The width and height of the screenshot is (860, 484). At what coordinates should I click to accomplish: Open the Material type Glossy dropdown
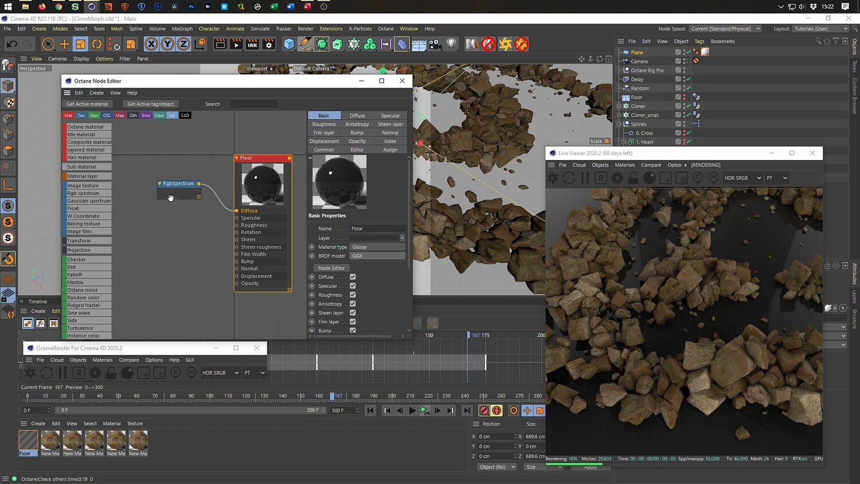click(x=377, y=247)
